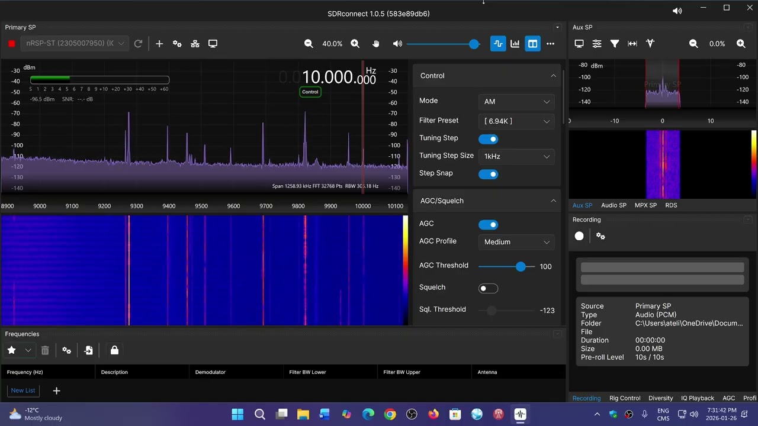Toggle the split panel layout button
Image resolution: width=758 pixels, height=426 pixels.
tap(532, 44)
